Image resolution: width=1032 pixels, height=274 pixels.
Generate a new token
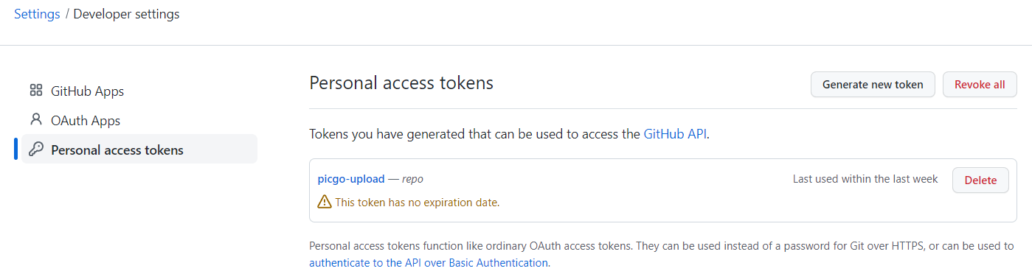pyautogui.click(x=873, y=84)
